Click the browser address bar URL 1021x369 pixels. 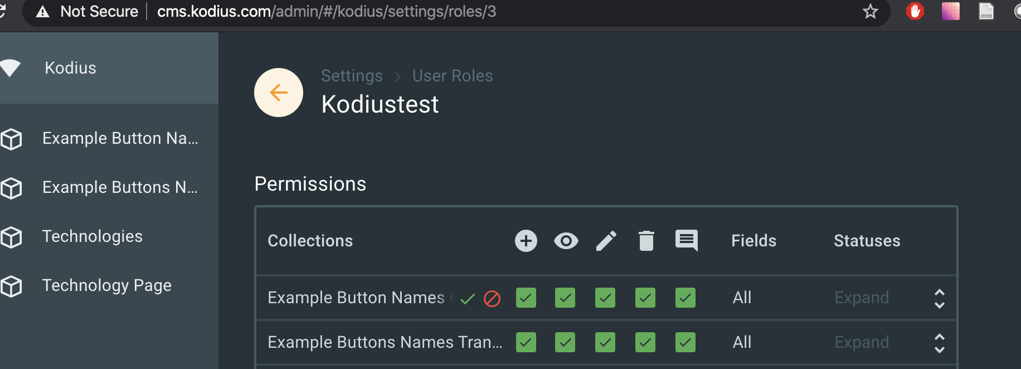click(327, 11)
